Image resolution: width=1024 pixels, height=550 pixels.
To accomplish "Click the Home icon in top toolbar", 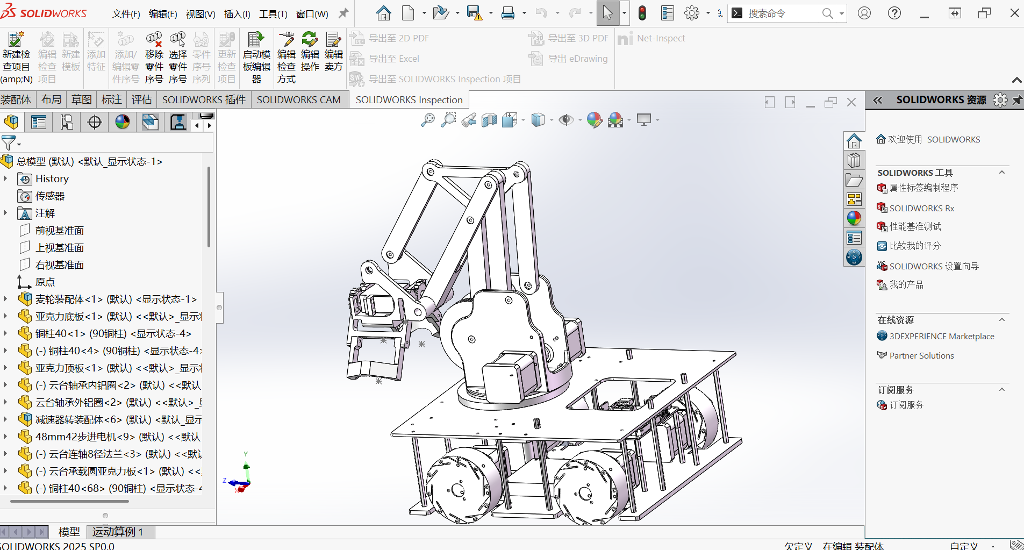I will coord(383,13).
